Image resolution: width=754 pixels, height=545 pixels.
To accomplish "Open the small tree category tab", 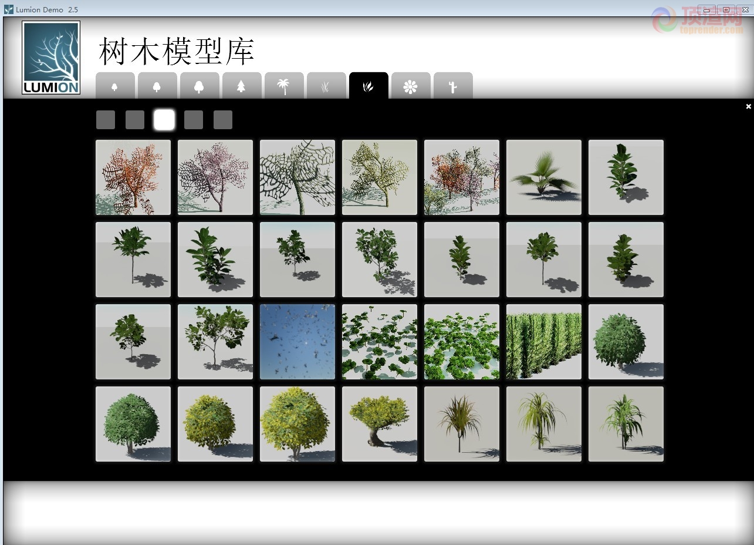I will [x=115, y=86].
